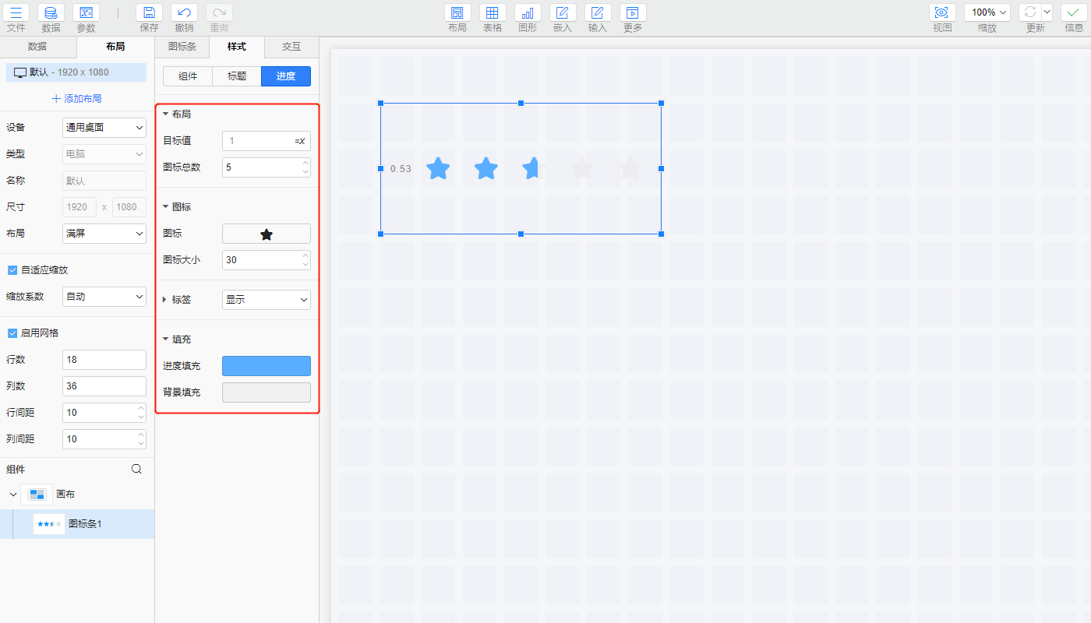1091x623 pixels.
Task: Collapse the canvas tree node
Action: [x=12, y=495]
